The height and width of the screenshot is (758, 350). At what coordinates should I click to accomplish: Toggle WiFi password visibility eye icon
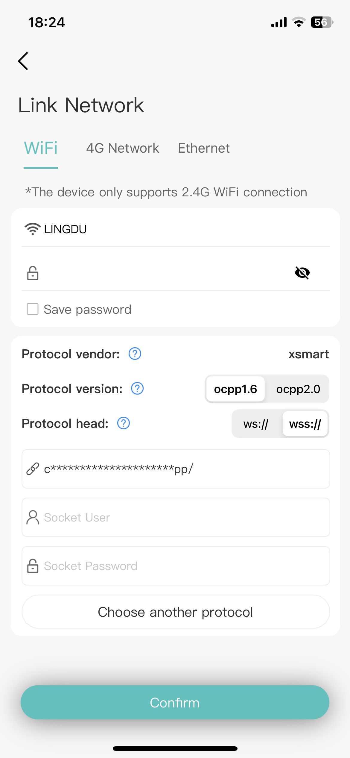coord(302,273)
